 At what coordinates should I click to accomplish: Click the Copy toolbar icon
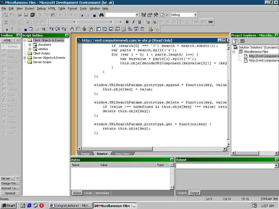click(47, 15)
